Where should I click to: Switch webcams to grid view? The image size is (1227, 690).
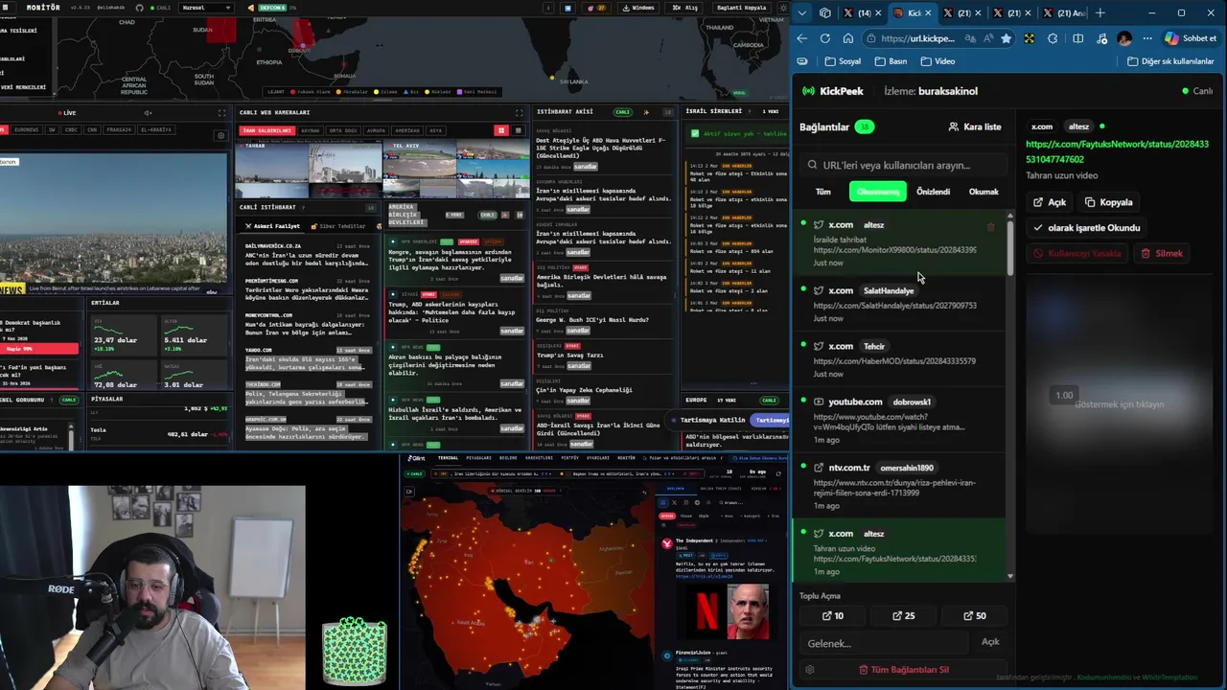500,130
